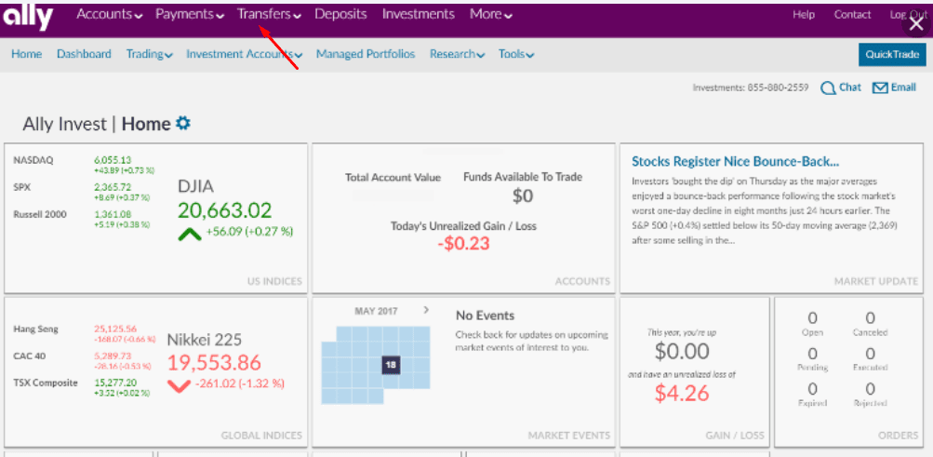Click the Email link text
Viewport: 933px width, 457px height.
tap(903, 87)
